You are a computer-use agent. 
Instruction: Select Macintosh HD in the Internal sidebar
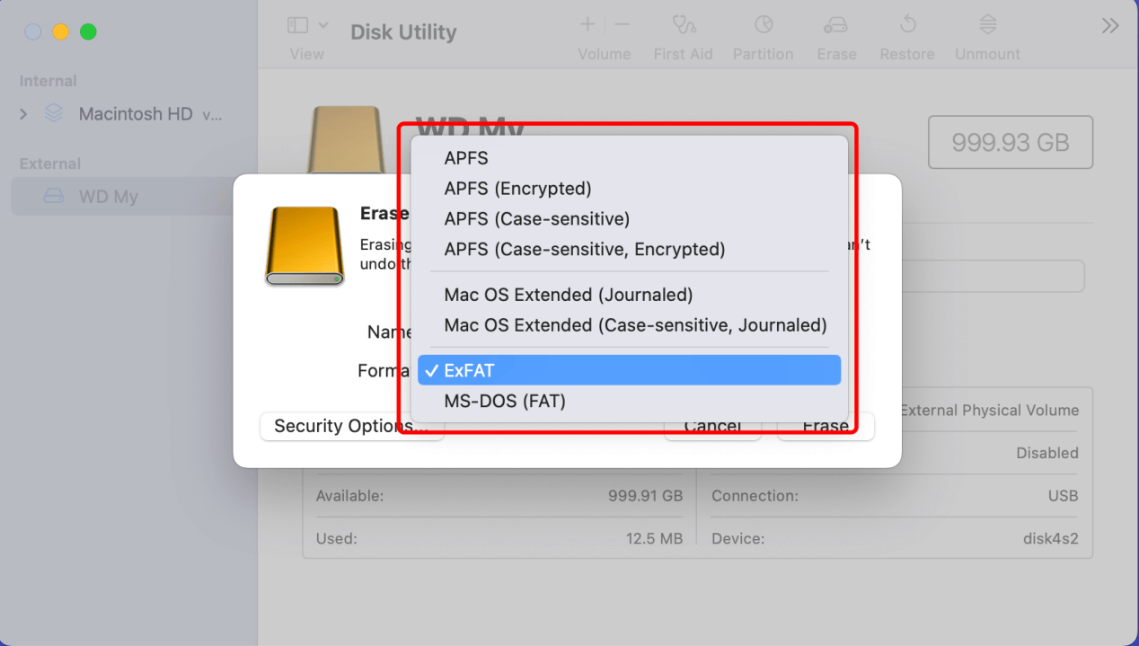click(x=135, y=114)
